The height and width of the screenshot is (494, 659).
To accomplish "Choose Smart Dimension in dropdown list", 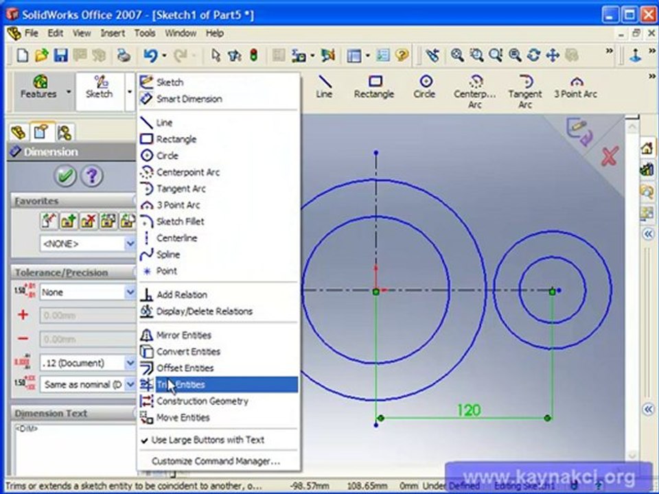I will click(218, 99).
